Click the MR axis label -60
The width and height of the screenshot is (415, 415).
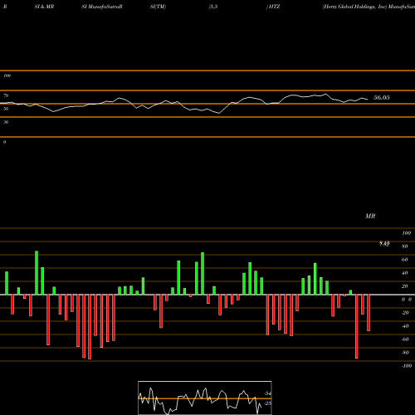(405, 339)
